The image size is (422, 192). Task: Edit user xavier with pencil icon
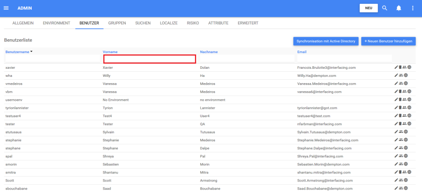(x=396, y=68)
